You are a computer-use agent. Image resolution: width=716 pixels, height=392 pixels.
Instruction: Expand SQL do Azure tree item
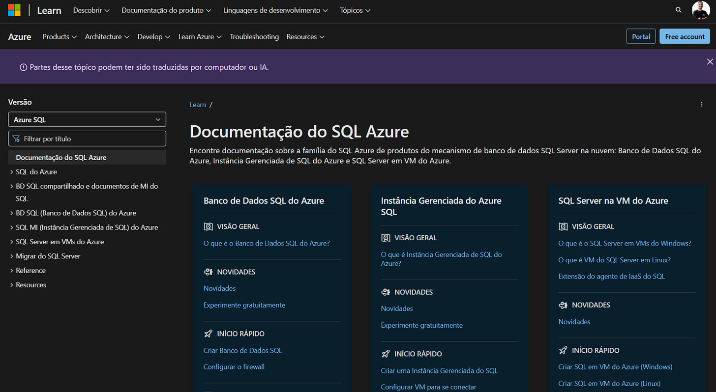(36, 172)
